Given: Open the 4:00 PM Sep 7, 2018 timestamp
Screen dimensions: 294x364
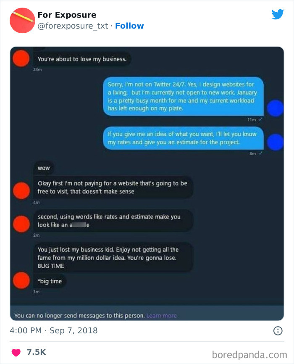Looking at the screenshot, I should click(x=54, y=330).
